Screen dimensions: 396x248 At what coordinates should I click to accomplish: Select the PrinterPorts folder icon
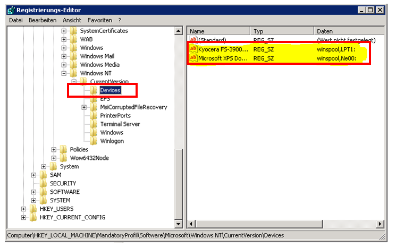click(94, 116)
